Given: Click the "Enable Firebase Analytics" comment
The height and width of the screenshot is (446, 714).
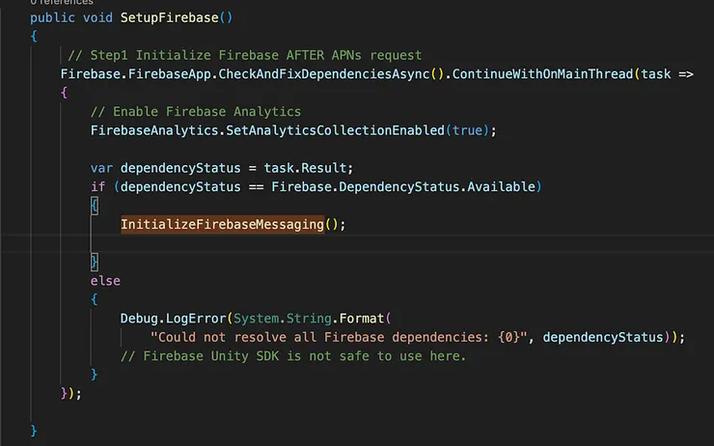Looking at the screenshot, I should click(202, 111).
